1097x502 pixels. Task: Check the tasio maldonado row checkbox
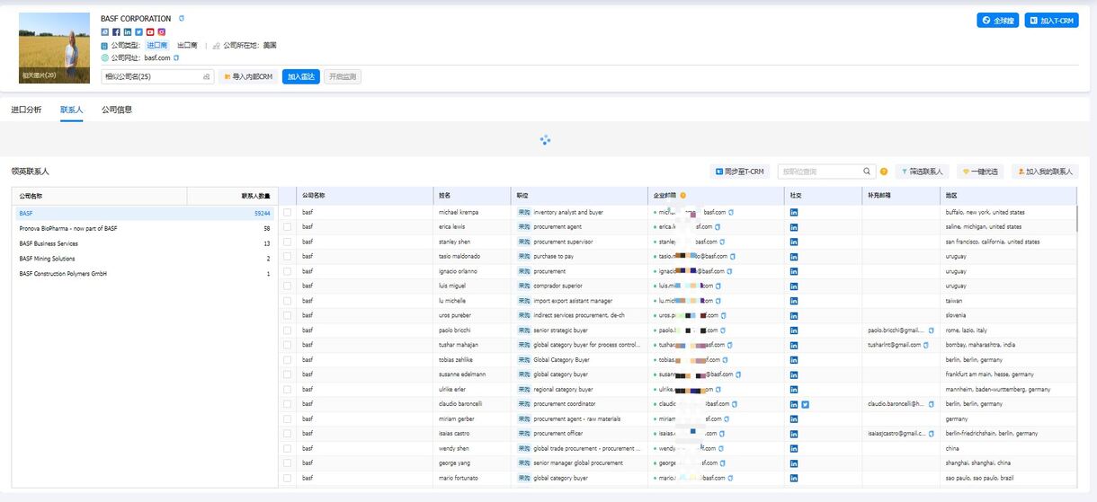click(x=288, y=256)
